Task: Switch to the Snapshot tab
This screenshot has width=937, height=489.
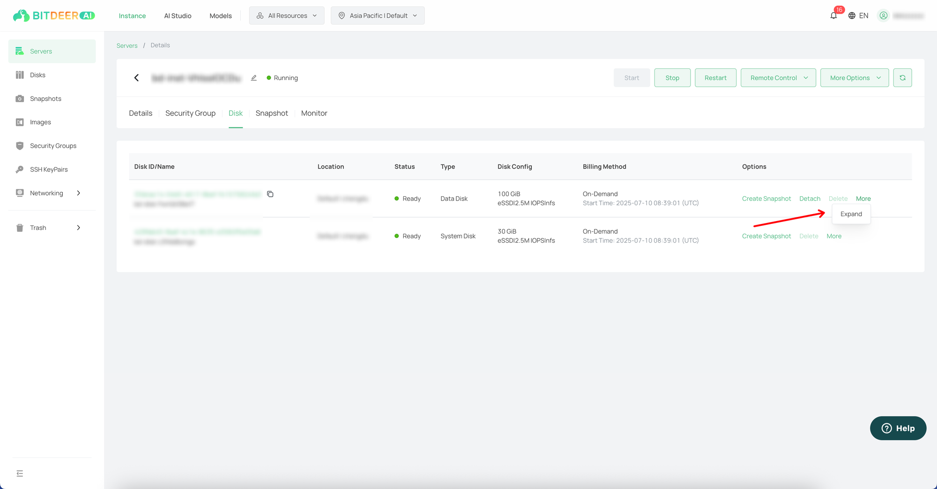Action: point(272,113)
